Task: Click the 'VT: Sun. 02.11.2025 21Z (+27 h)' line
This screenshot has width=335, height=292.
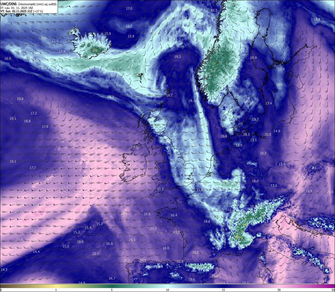Action: pyautogui.click(x=22, y=11)
